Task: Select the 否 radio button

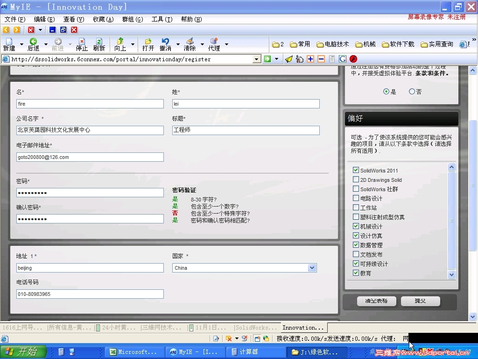Action: tap(412, 91)
